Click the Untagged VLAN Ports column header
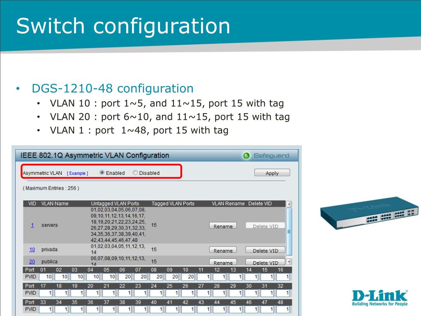 [115, 203]
